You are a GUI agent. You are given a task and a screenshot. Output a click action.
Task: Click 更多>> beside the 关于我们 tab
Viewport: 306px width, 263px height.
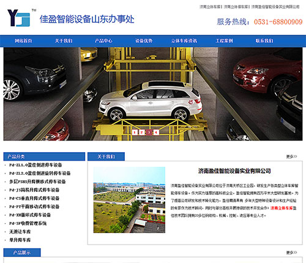coord(291,156)
